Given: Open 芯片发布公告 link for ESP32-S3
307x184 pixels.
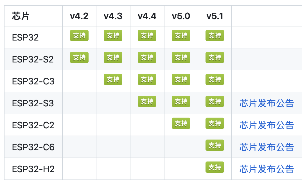Looking at the screenshot, I should (267, 103).
